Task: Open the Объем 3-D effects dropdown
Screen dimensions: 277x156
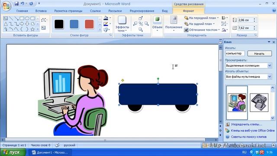Action: pyautogui.click(x=157, y=23)
